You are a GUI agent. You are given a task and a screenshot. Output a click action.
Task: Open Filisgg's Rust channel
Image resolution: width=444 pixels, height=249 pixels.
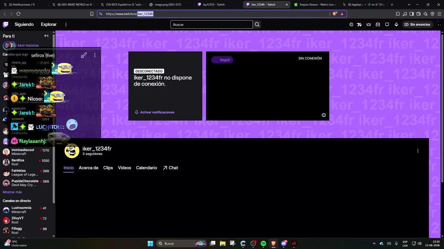pyautogui.click(x=27, y=231)
